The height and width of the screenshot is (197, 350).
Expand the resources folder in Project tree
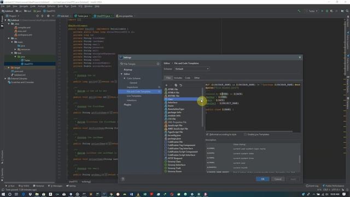click(15, 49)
